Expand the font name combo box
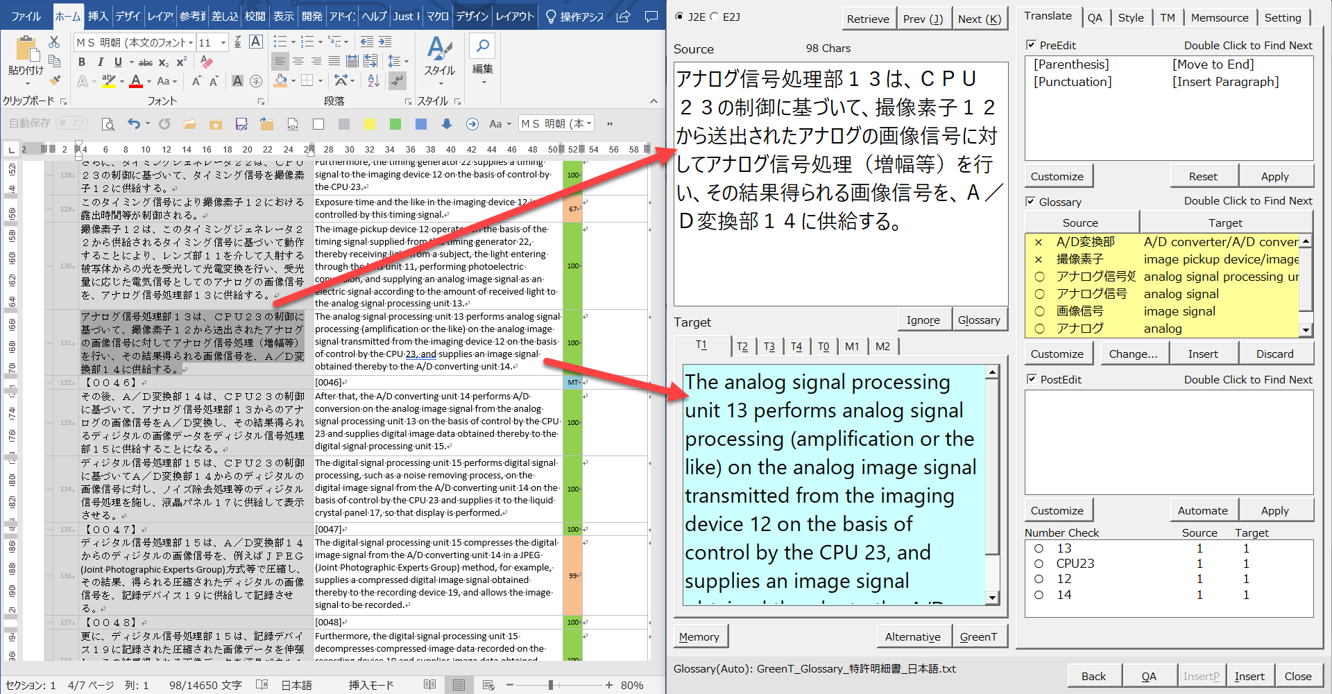Image resolution: width=1332 pixels, height=694 pixels. click(x=191, y=43)
